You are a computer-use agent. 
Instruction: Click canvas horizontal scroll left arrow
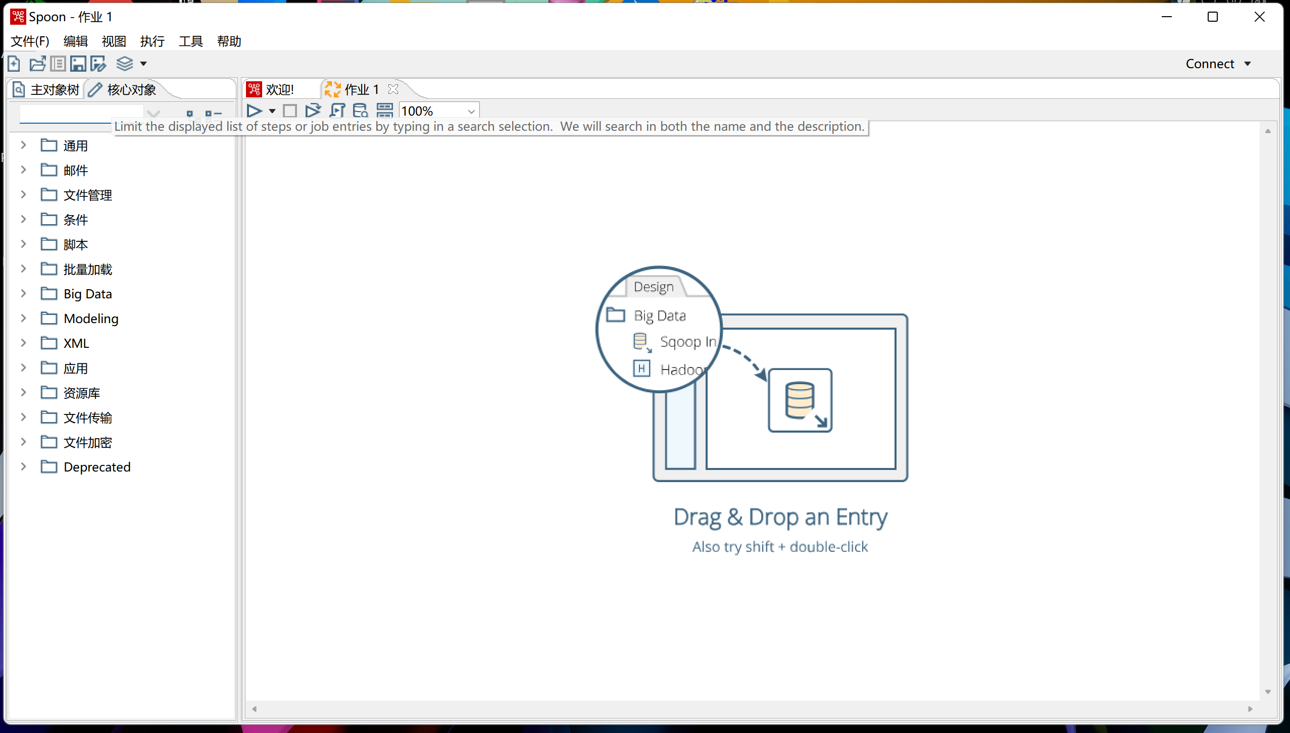[255, 709]
